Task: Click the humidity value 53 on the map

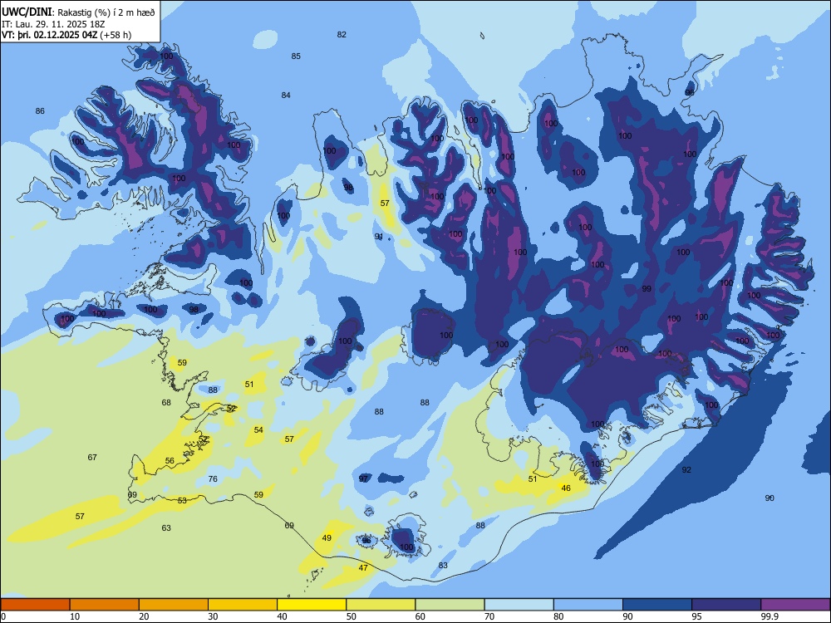Action: pos(182,501)
